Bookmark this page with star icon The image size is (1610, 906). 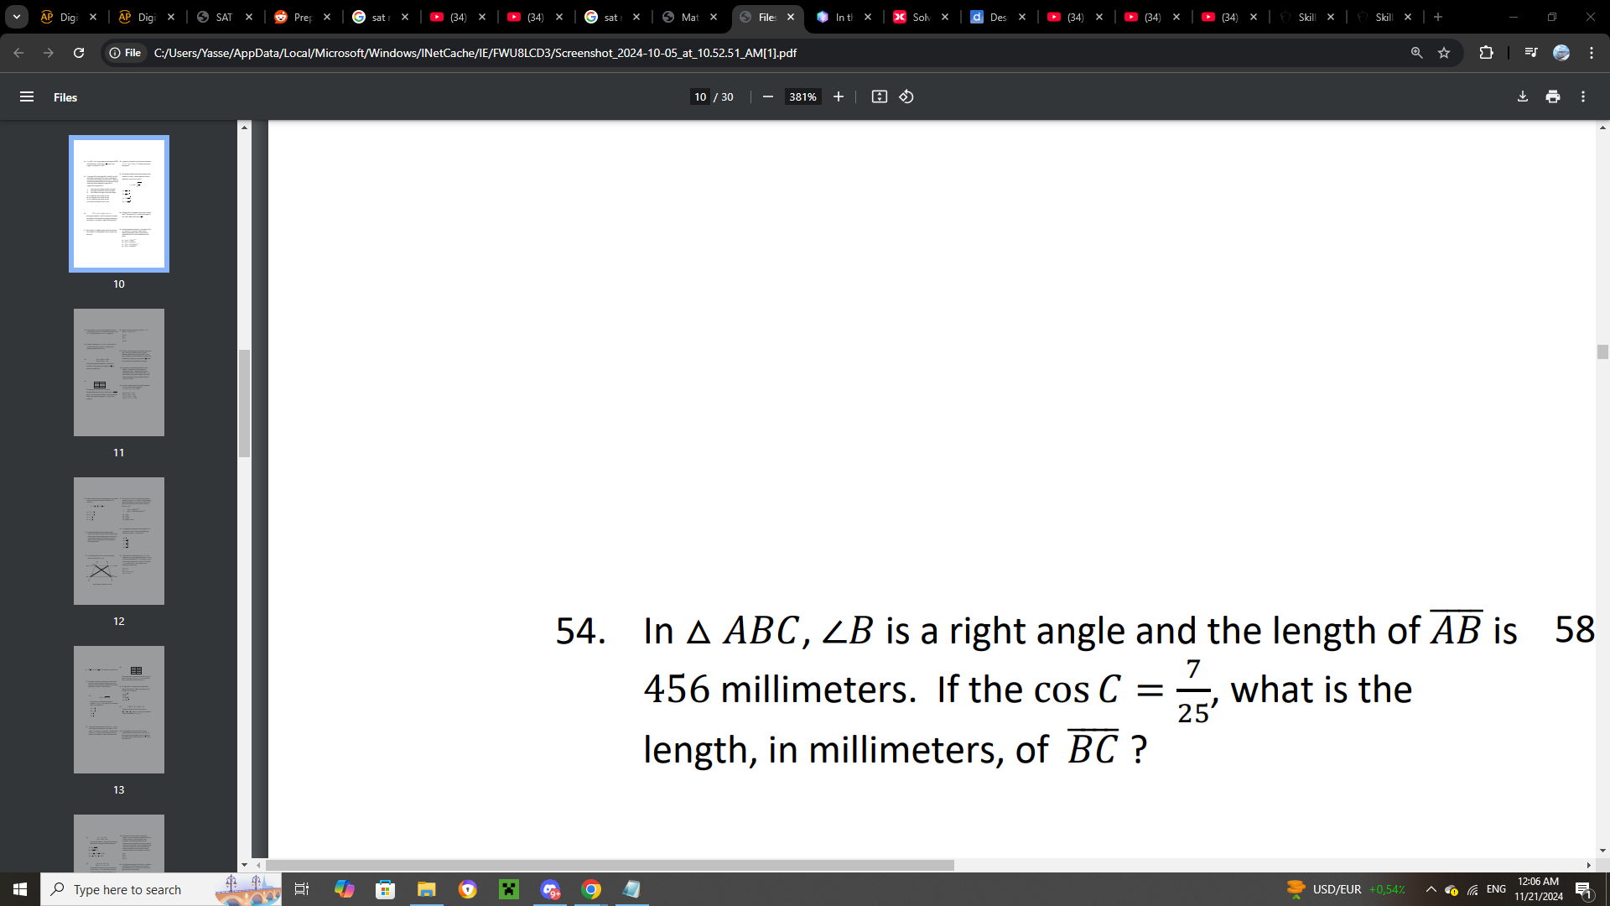(x=1444, y=53)
